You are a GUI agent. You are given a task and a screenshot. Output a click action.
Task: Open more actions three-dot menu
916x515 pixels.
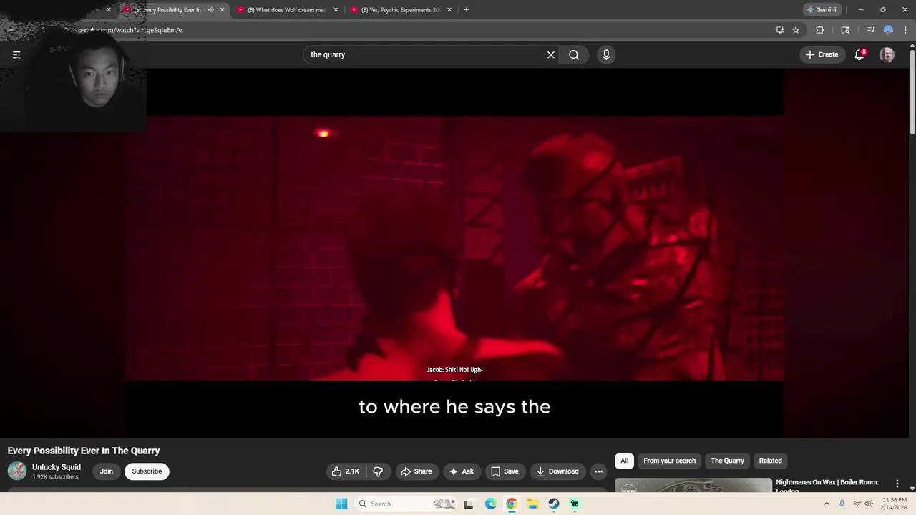point(598,471)
